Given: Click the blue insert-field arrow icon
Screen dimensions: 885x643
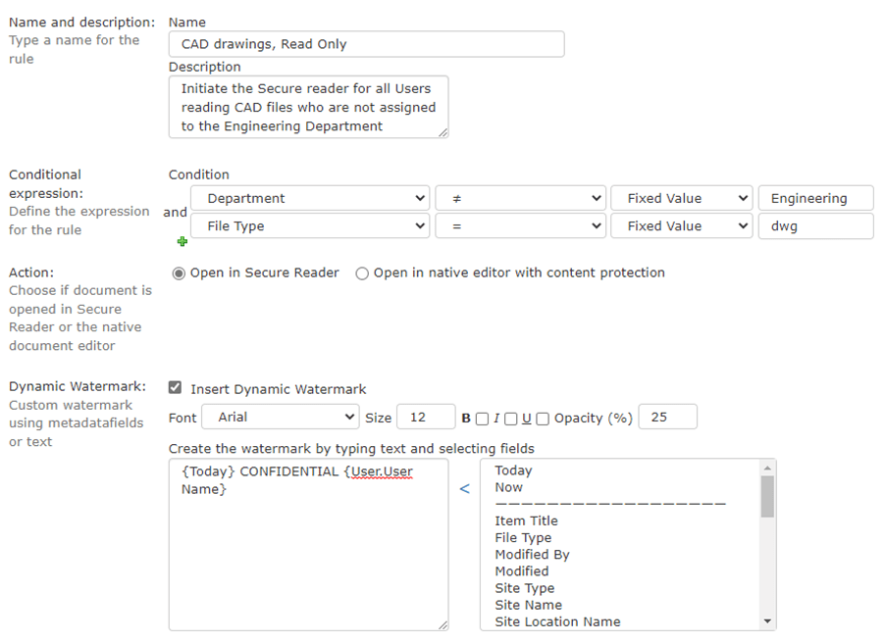Looking at the screenshot, I should [x=465, y=488].
